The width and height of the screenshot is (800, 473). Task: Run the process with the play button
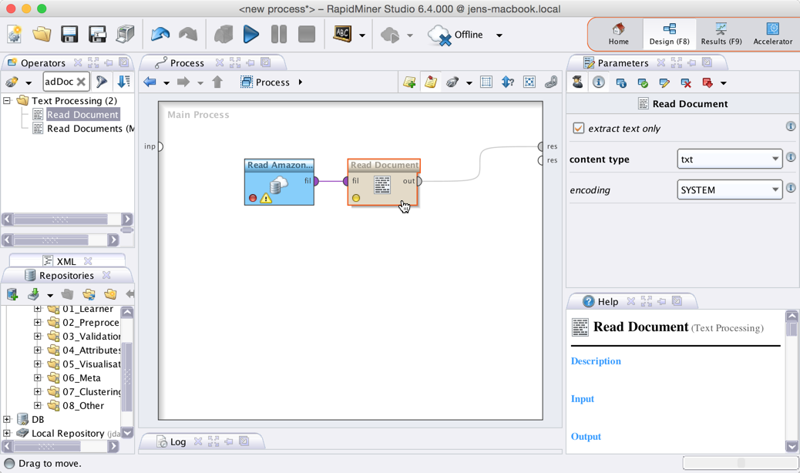(x=250, y=35)
